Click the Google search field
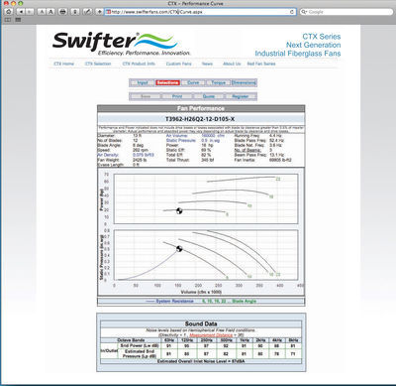The image size is (396, 386). tap(346, 12)
